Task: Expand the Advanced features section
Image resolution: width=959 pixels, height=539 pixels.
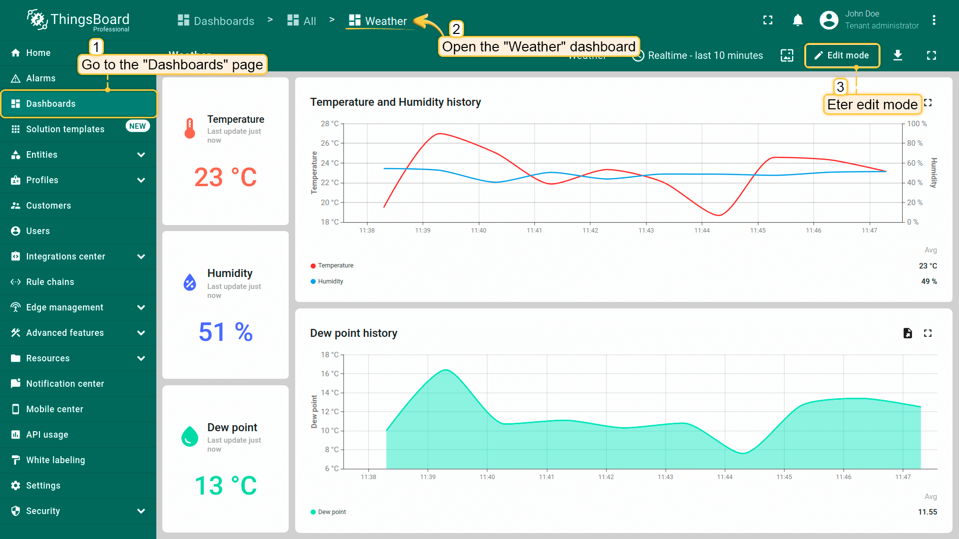Action: coord(141,333)
